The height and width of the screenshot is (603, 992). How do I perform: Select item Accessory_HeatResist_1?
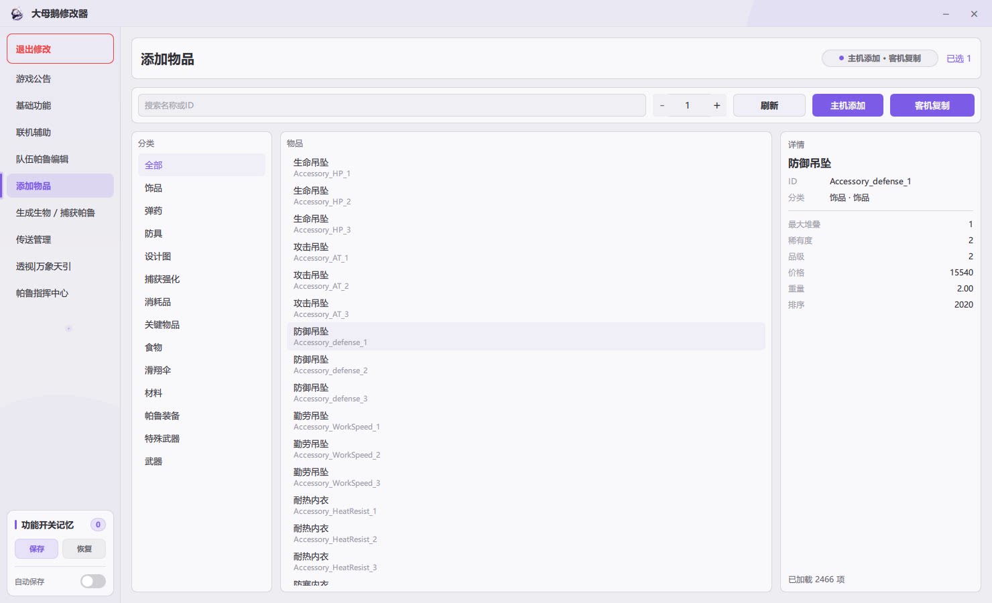526,505
